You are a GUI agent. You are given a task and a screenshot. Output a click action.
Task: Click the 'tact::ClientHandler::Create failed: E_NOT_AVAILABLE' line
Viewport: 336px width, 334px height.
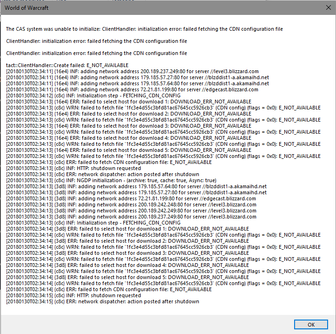click(67, 65)
